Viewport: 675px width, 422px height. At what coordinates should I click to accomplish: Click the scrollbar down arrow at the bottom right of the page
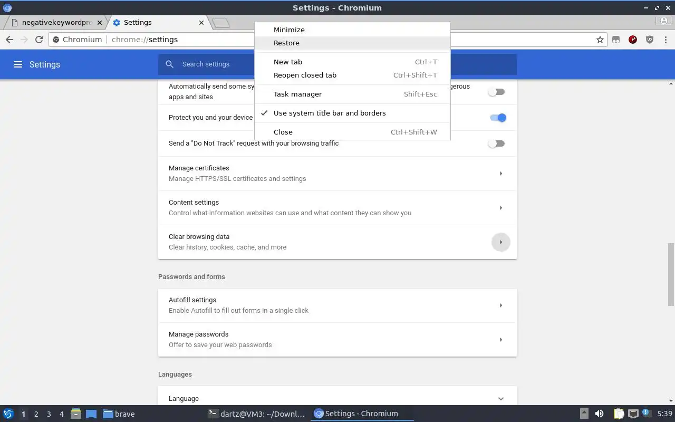point(671,401)
